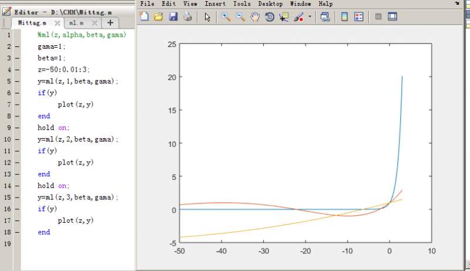
Task: Activate the Zoom Out magnifier tool
Action: (x=240, y=17)
